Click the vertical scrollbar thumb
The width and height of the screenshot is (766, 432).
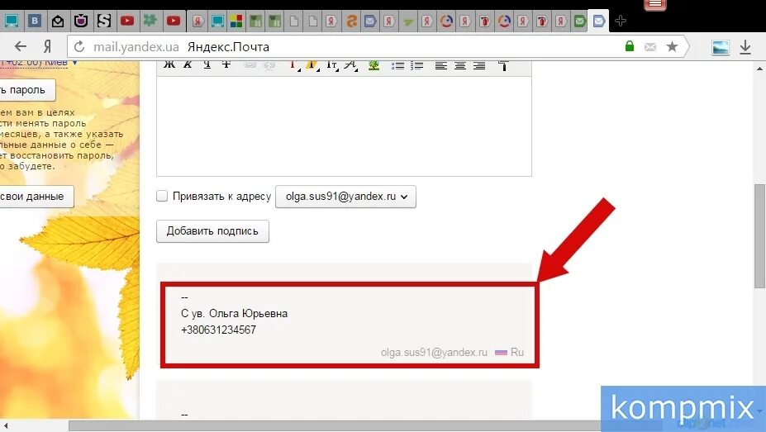click(x=759, y=235)
